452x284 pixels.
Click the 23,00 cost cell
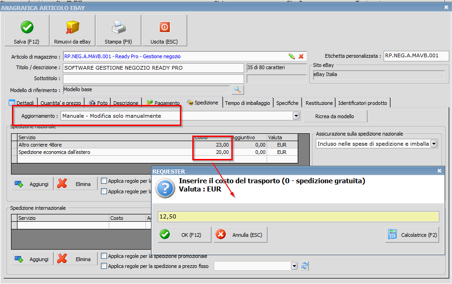(212, 145)
